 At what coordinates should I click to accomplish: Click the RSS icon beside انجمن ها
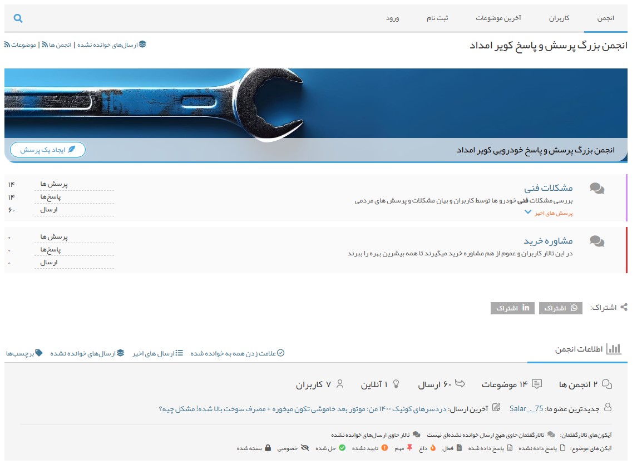[45, 45]
